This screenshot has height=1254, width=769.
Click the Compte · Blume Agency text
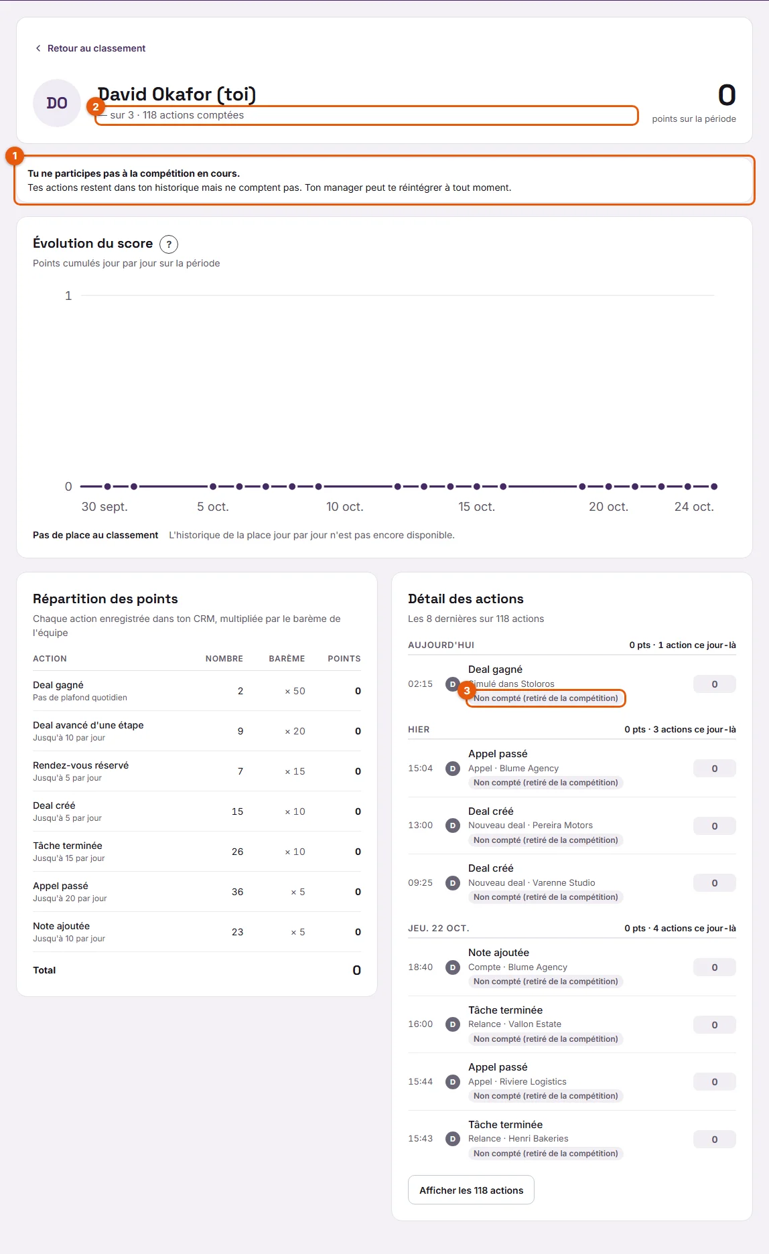click(x=518, y=967)
